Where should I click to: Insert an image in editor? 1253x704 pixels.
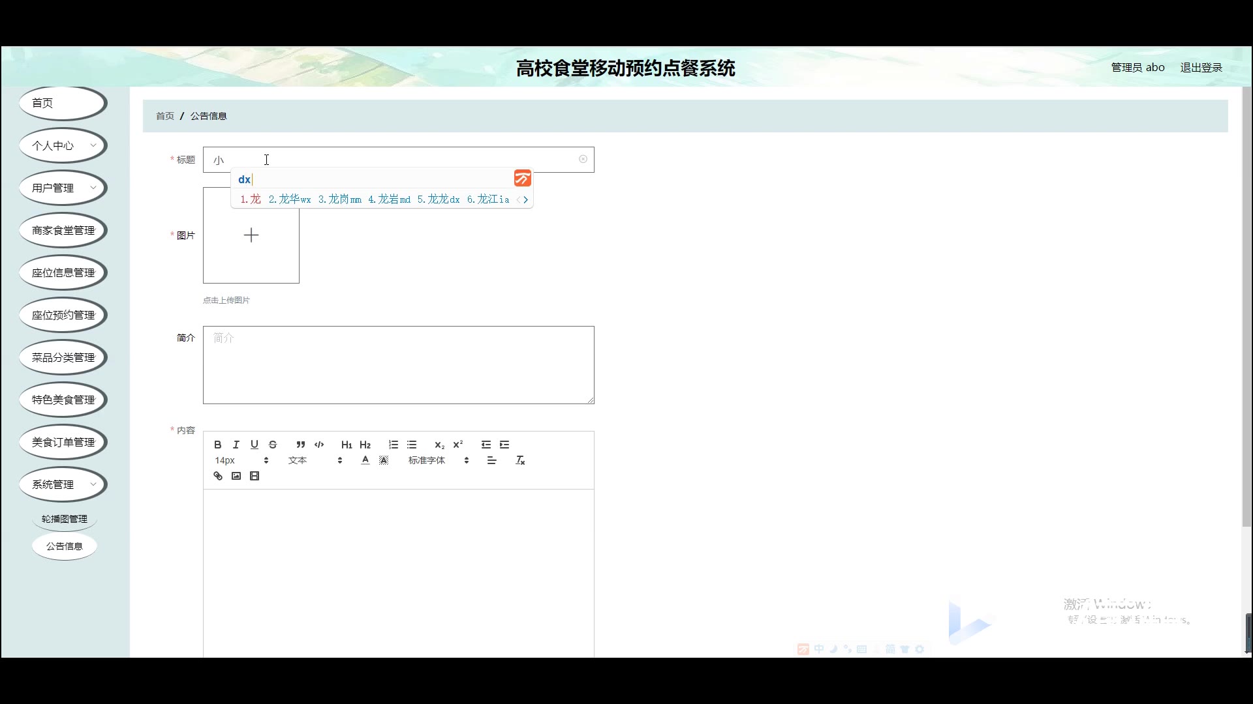[x=236, y=477]
